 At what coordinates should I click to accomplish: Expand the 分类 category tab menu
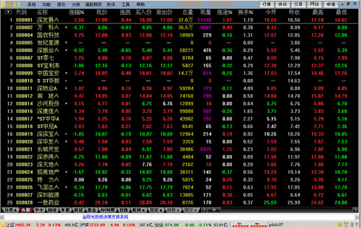10,210
